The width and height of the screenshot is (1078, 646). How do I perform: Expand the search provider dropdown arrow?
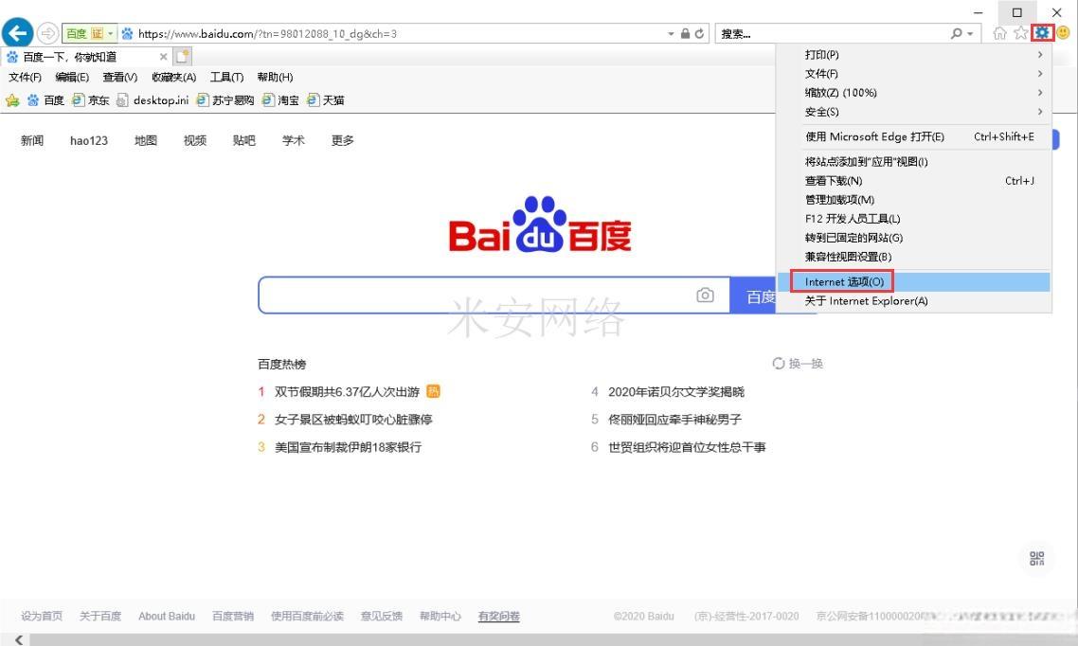pyautogui.click(x=970, y=34)
